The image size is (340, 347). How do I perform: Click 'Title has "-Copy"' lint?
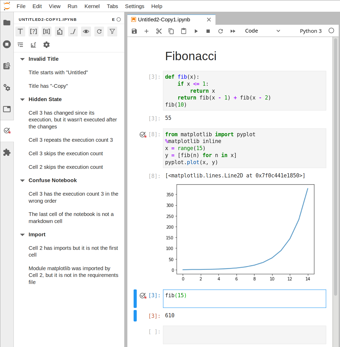48,86
